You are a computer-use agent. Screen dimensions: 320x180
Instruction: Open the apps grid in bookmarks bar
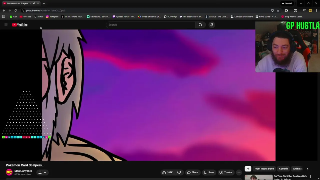[3, 17]
